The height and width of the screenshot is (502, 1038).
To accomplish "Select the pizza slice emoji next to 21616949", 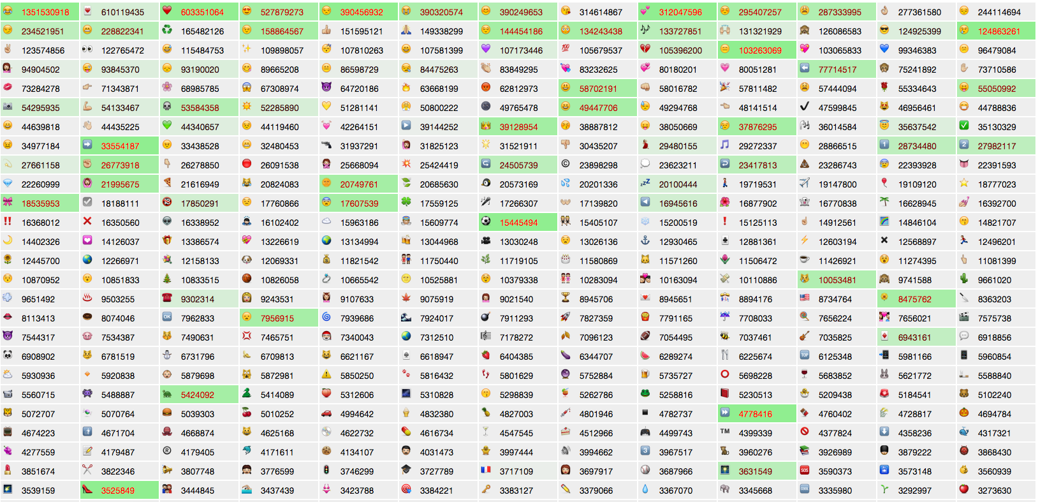I will click(167, 183).
